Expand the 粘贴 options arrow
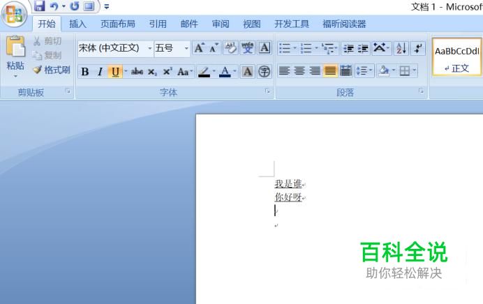The image size is (483, 304). coord(15,76)
